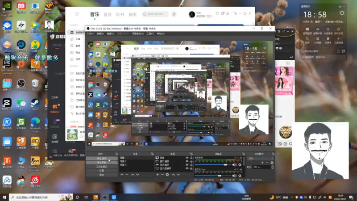
Task: Toggle visibility of 游戏捕获 source
Action: coord(187,165)
